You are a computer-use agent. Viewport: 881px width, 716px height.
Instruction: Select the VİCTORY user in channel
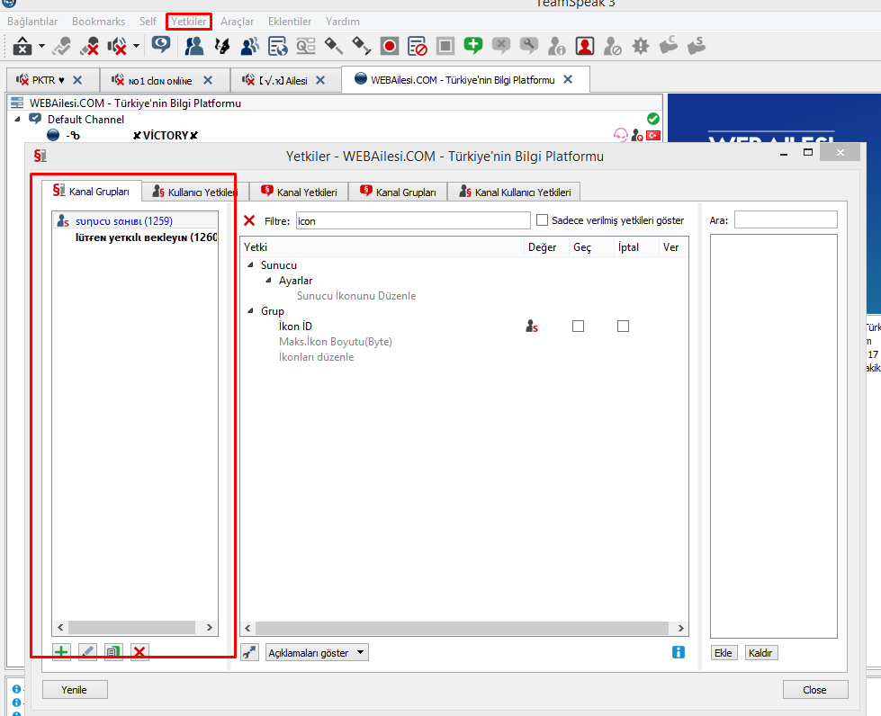pyautogui.click(x=166, y=135)
